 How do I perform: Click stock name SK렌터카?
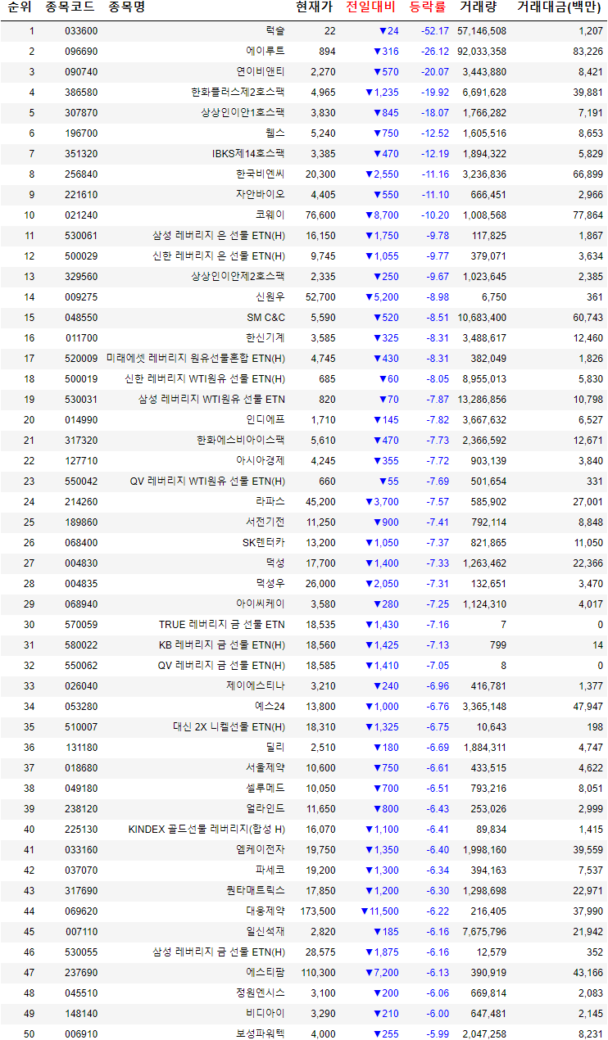264,543
